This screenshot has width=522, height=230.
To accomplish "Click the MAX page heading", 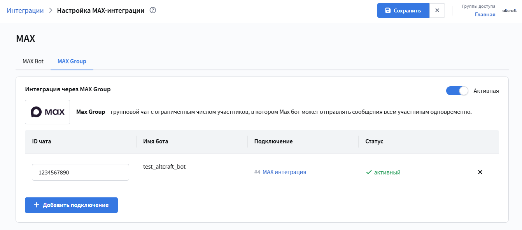I will point(26,38).
